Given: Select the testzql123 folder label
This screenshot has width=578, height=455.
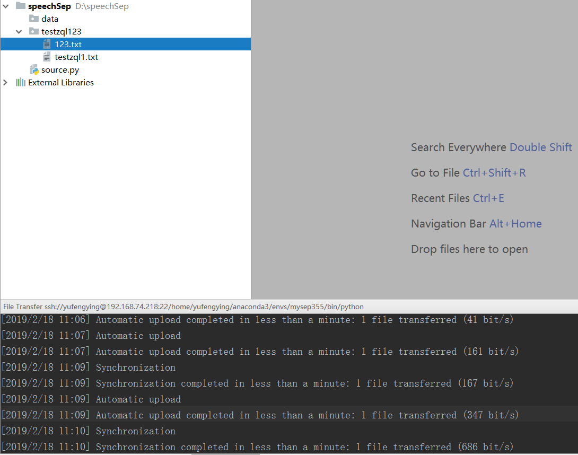Looking at the screenshot, I should click(61, 32).
